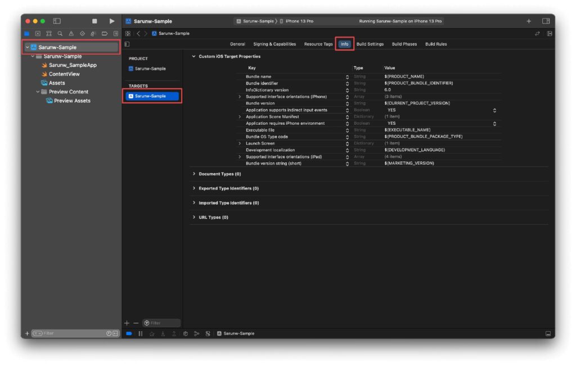The height and width of the screenshot is (366, 576).
Task: Expand the URL Types section
Action: (194, 217)
